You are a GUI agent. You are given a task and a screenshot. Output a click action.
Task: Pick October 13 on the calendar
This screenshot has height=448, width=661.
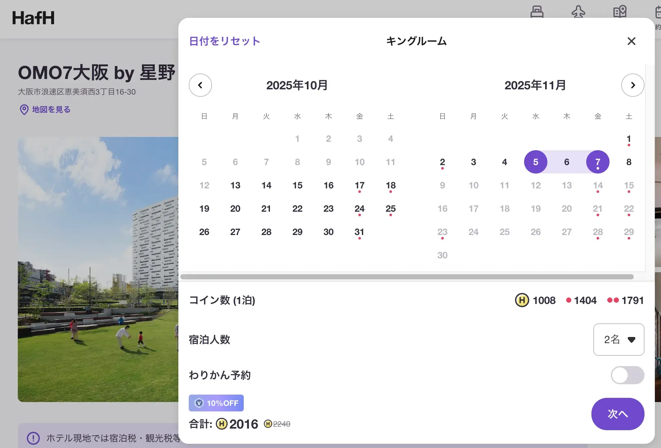(235, 185)
